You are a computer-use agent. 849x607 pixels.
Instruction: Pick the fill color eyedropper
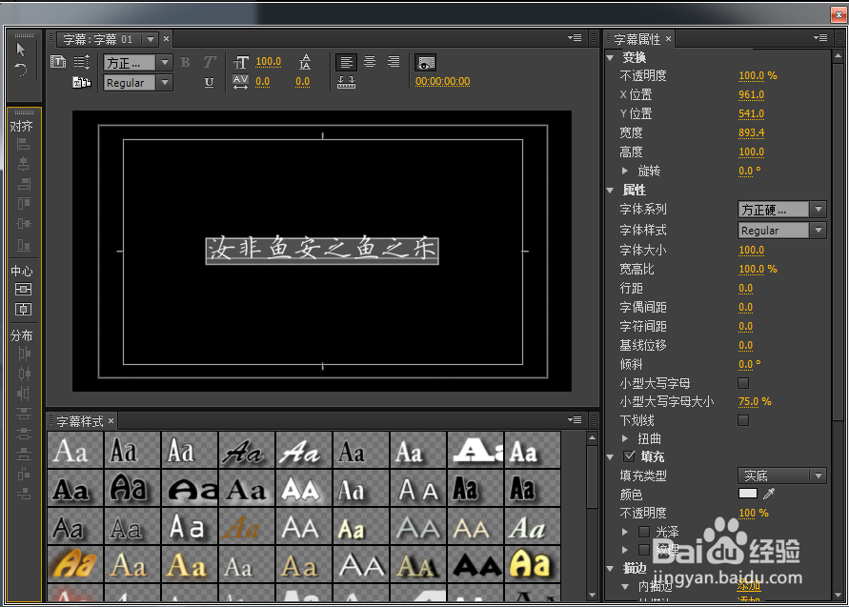(769, 494)
